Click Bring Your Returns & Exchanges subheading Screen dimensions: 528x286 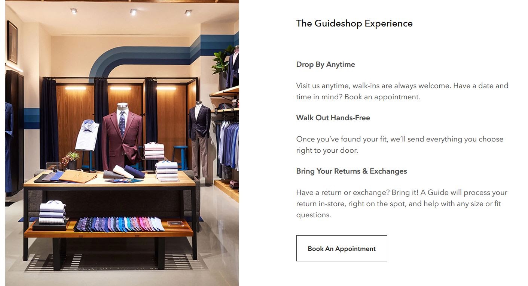pyautogui.click(x=351, y=171)
